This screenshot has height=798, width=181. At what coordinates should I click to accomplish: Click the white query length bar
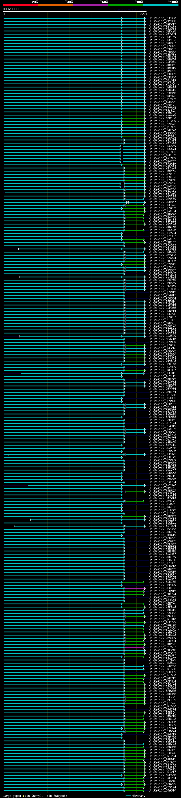[x=75, y=12]
